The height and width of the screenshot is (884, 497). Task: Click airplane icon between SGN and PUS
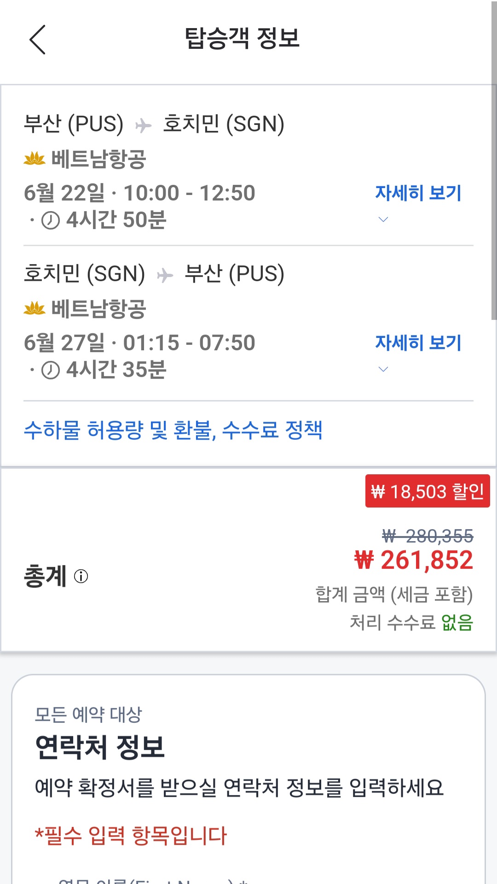click(165, 275)
